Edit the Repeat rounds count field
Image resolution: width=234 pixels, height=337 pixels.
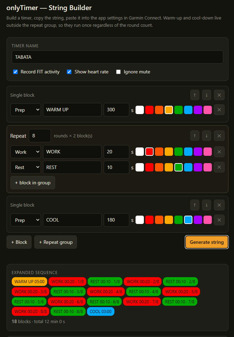click(x=40, y=136)
